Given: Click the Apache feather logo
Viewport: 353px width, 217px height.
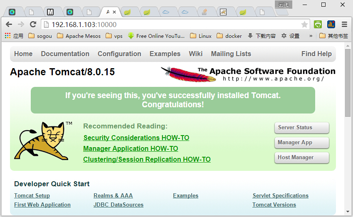Looking at the screenshot, I should [189, 74].
